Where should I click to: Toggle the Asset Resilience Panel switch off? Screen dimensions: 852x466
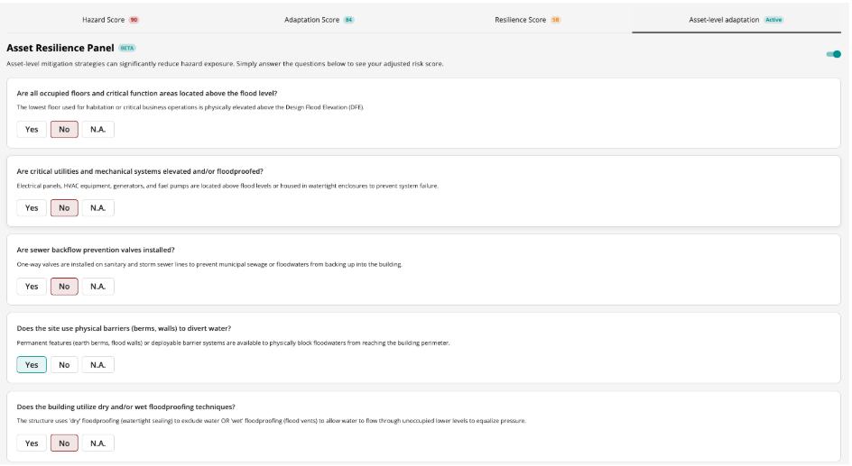(x=833, y=54)
